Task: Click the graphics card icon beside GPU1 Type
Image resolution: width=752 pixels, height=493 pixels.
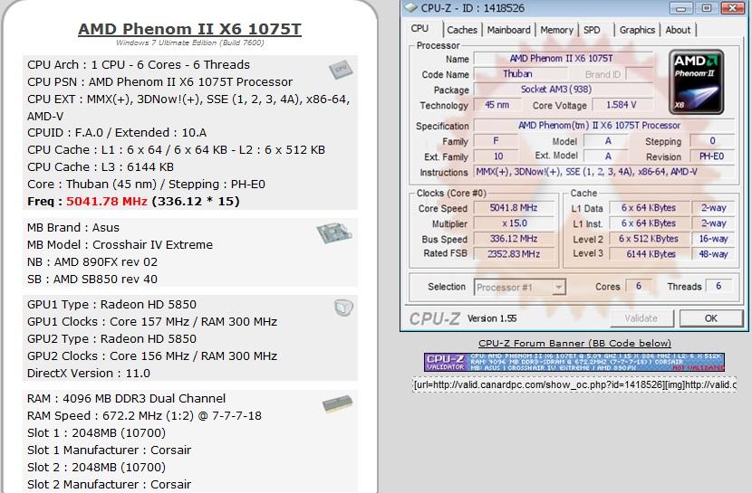Action: point(343,308)
